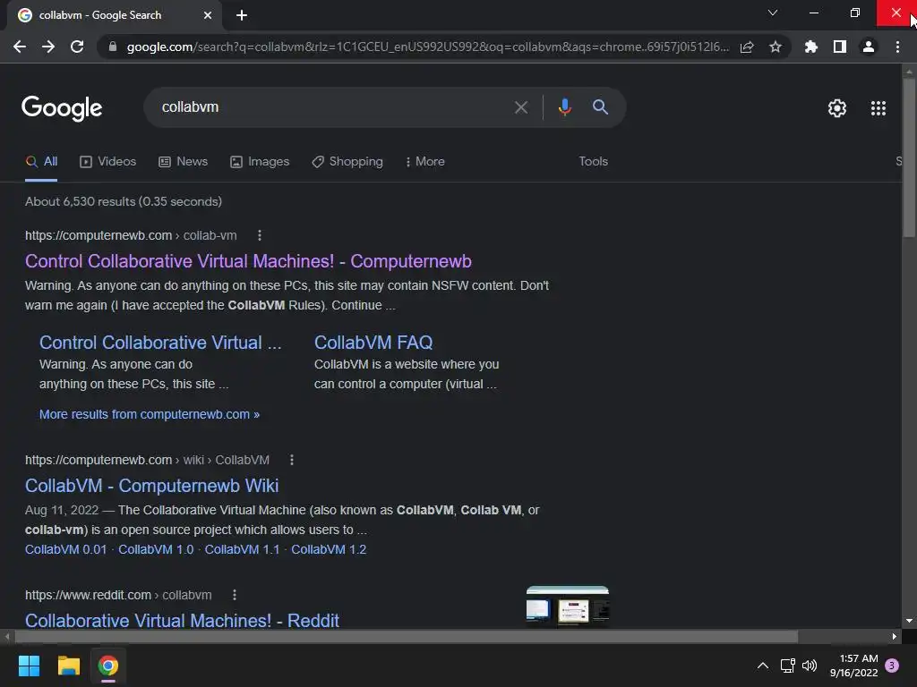Show hidden system tray icons
917x687 pixels.
pos(763,666)
